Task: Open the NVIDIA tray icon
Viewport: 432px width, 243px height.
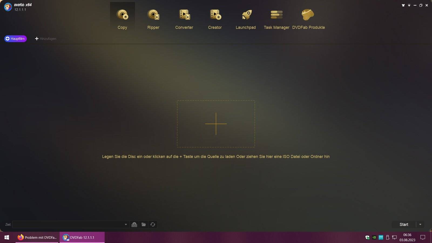Action: click(374, 237)
